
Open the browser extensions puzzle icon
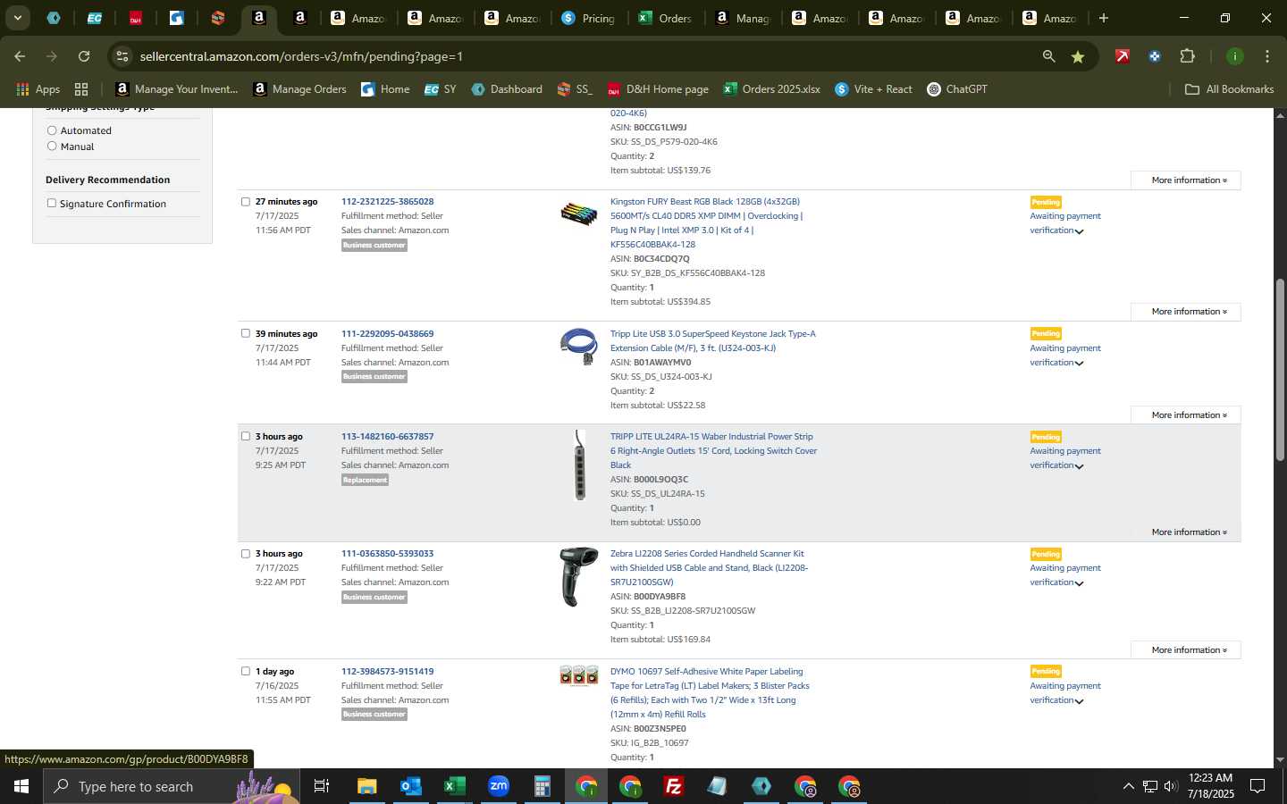(1187, 56)
